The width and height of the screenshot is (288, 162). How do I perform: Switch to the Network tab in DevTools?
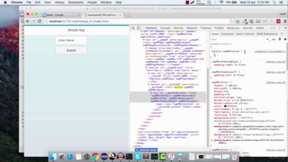tap(192, 28)
